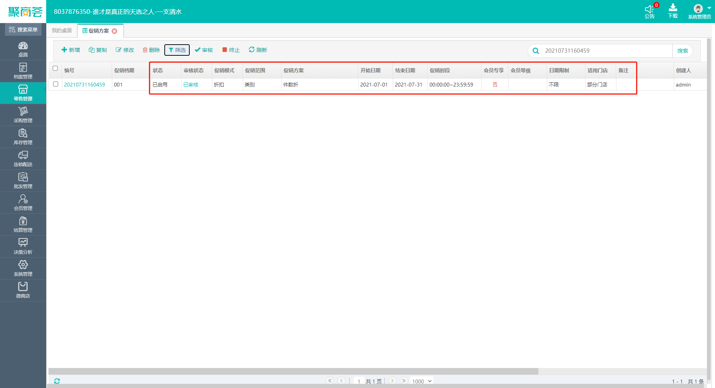
Task: Open 库存管理 in the sidebar
Action: (x=23, y=137)
